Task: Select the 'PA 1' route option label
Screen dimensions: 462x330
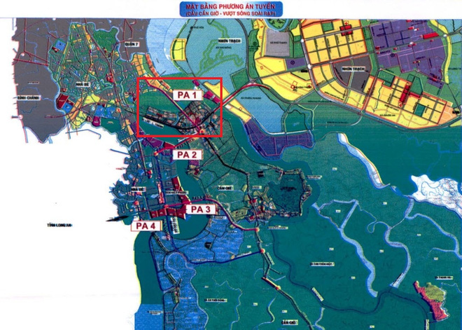Action: (188, 95)
